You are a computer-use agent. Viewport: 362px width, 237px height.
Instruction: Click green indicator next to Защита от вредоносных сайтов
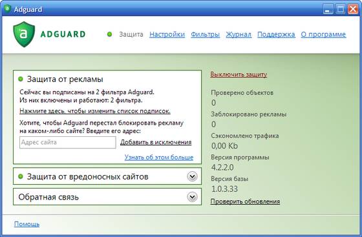pyautogui.click(x=21, y=176)
